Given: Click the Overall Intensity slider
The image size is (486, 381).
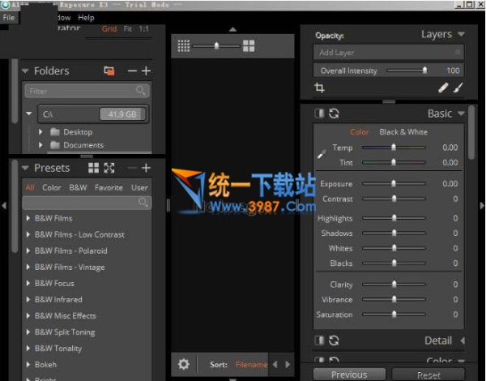Looking at the screenshot, I should click(407, 71).
